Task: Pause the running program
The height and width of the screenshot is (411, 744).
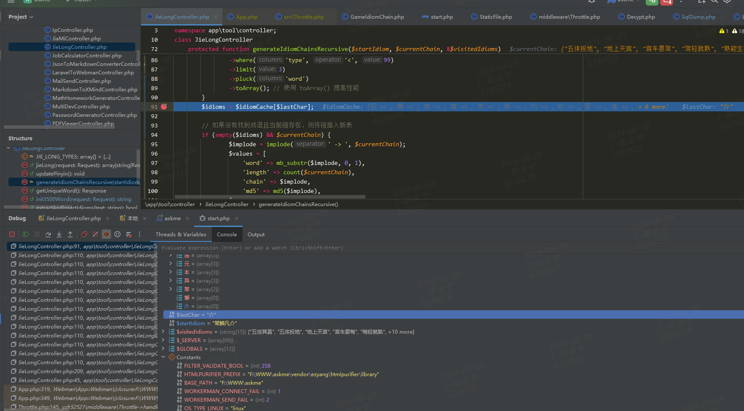Action: point(37,234)
